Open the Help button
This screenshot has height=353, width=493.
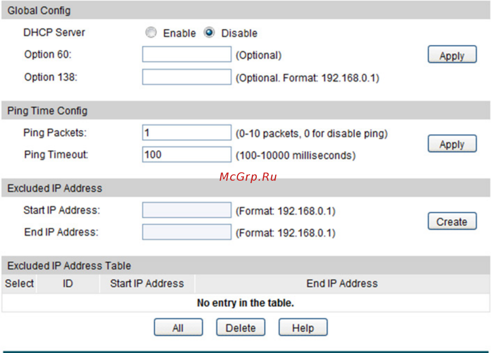tap(303, 327)
